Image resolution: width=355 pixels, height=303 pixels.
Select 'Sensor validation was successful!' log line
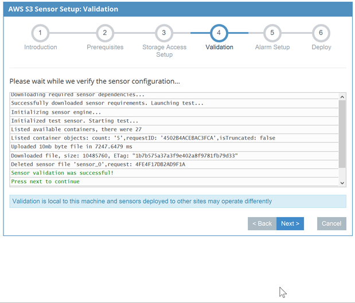pyautogui.click(x=174, y=173)
